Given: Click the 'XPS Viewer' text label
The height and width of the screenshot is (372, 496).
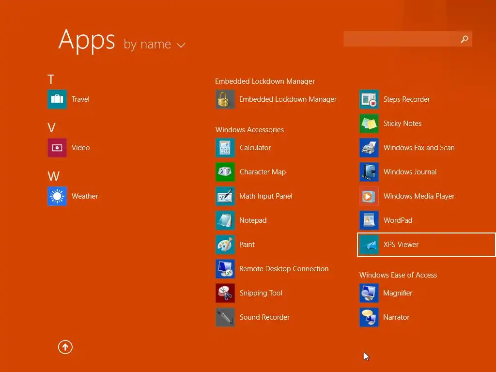Looking at the screenshot, I should point(401,245).
